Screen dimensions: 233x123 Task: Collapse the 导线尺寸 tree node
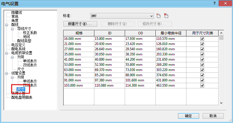coord(12,29)
